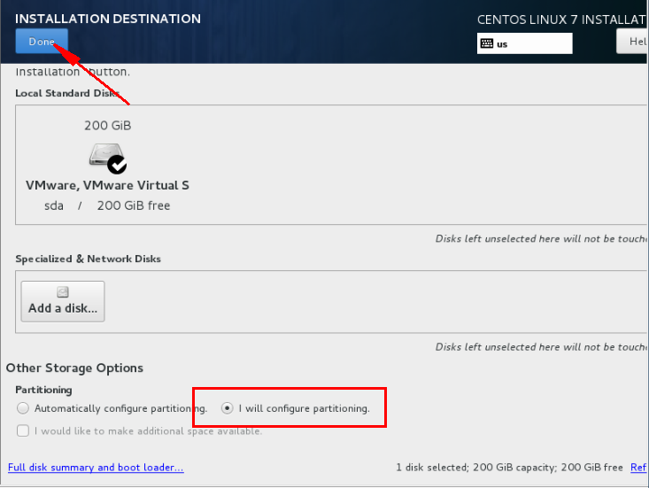This screenshot has width=649, height=488.
Task: Click the 1 disk selected status text
Action: click(509, 468)
